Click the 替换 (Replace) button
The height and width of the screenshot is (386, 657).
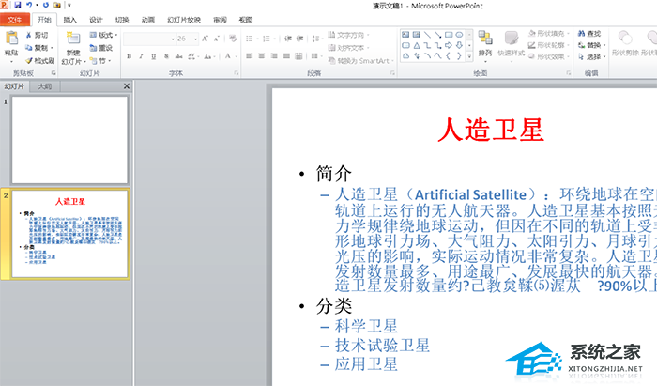pos(591,45)
